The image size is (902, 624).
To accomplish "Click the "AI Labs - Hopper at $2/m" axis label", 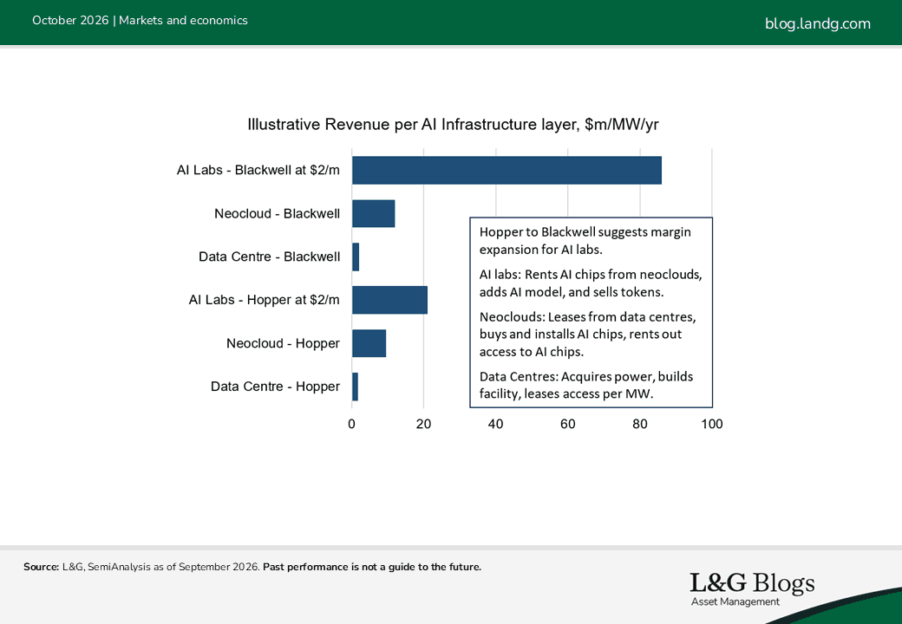I will point(264,300).
